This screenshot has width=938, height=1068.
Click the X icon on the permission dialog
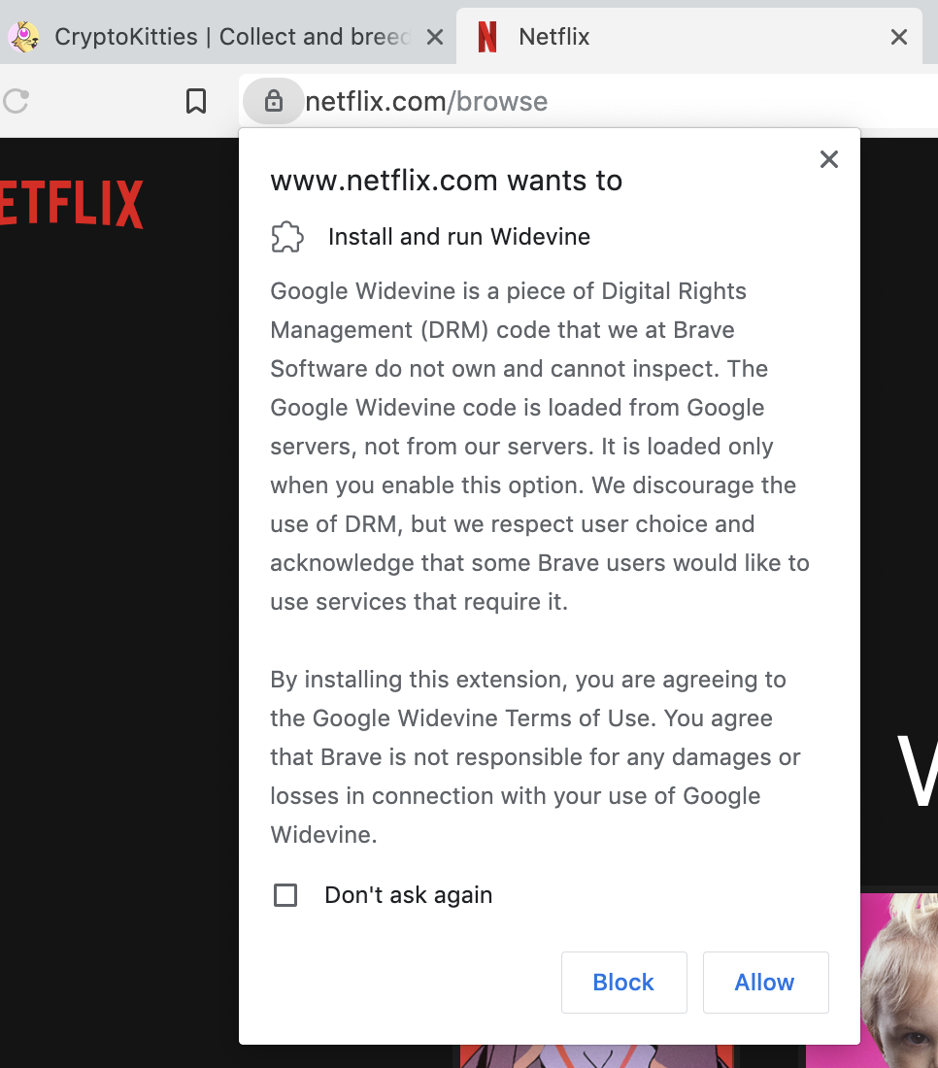click(x=828, y=159)
